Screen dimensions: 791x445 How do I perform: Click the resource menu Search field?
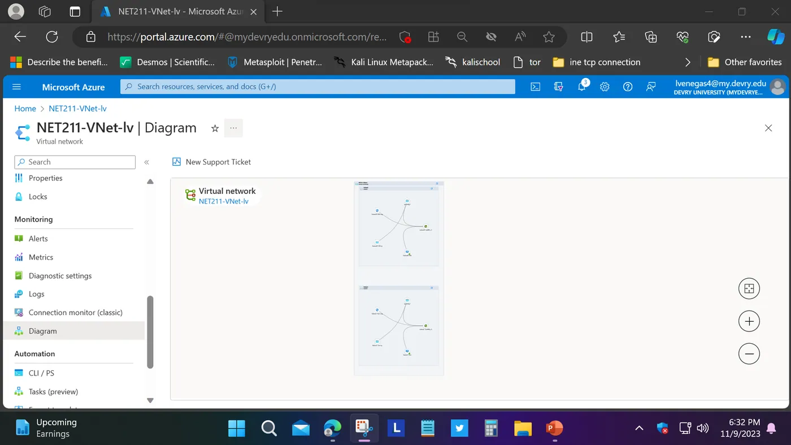75,162
